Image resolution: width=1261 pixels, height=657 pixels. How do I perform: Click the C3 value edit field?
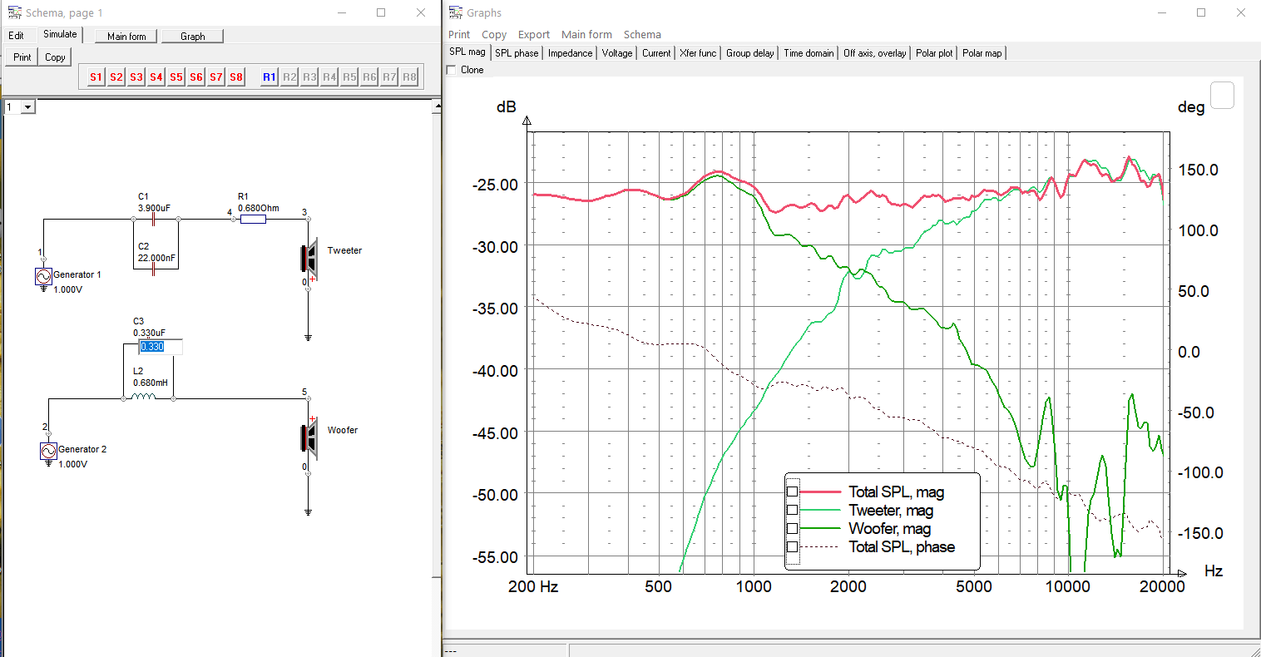[x=160, y=347]
